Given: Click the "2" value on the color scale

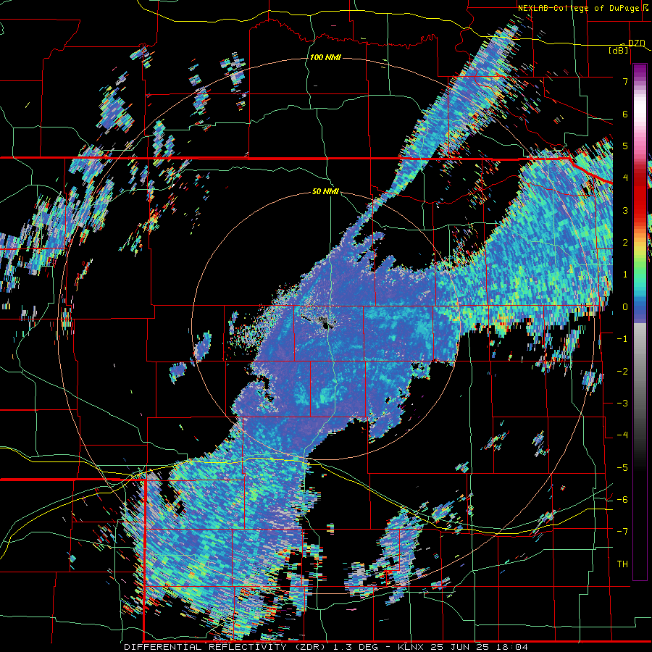Looking at the screenshot, I should (625, 242).
